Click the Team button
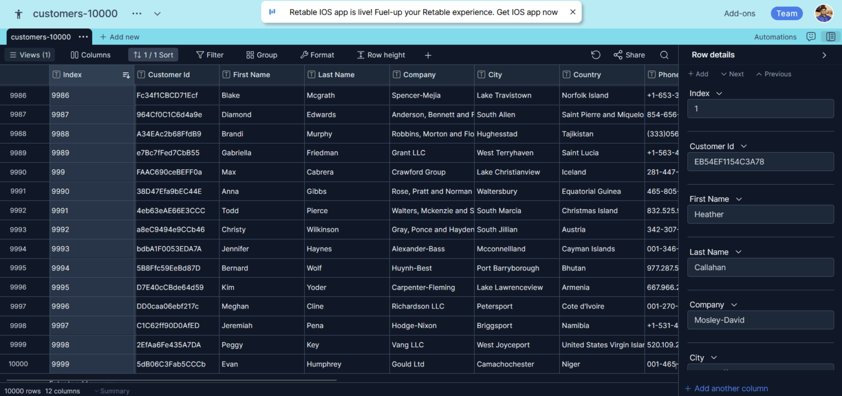This screenshot has height=396, width=842. tap(786, 13)
